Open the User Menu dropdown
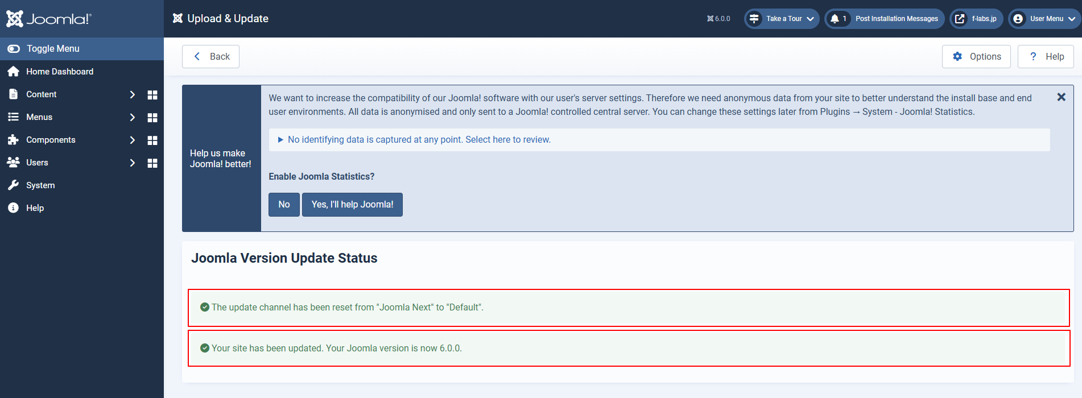This screenshot has height=398, width=1082. click(x=1045, y=19)
